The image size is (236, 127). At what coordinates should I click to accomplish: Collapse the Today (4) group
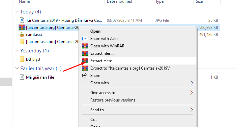[x=17, y=12]
